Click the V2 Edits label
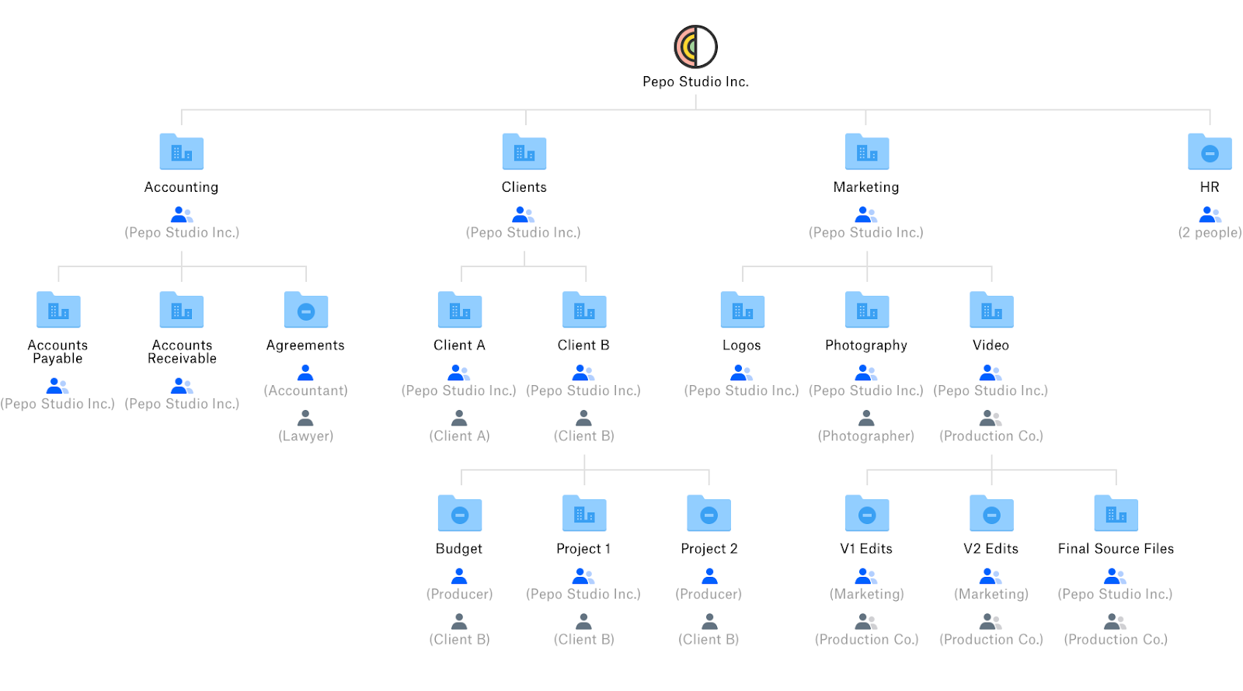This screenshot has height=691, width=1243. [x=991, y=549]
